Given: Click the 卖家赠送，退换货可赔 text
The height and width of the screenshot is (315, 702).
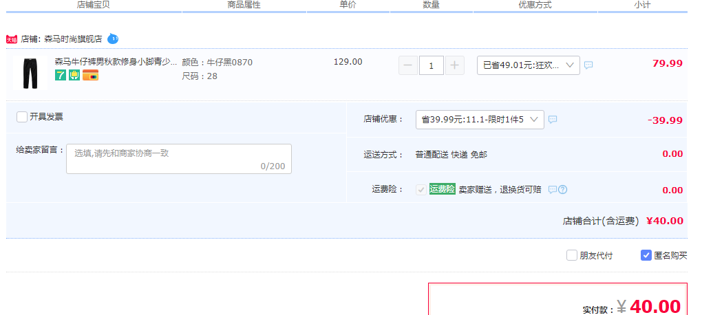Looking at the screenshot, I should click(500, 190).
